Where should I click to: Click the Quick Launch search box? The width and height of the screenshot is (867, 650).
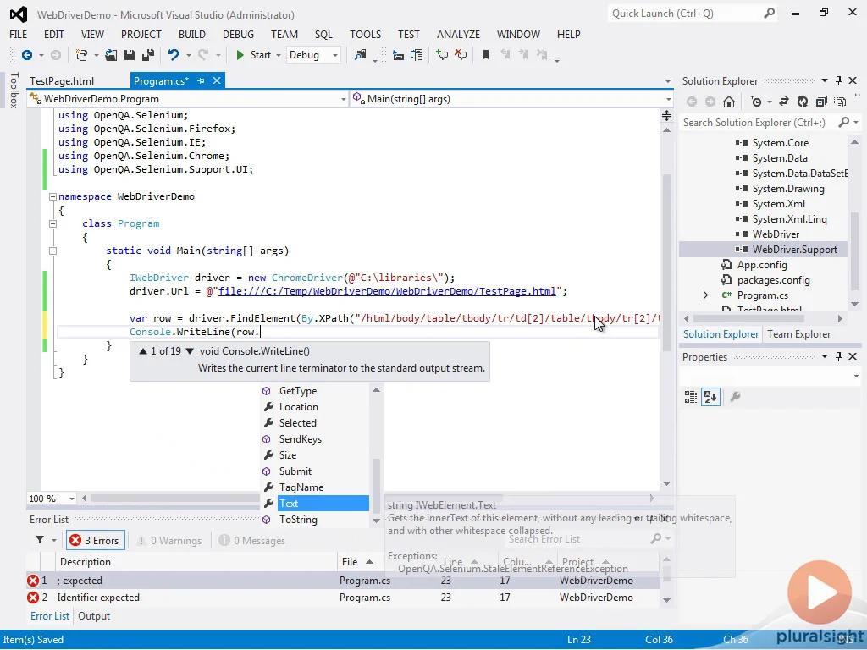pos(693,14)
